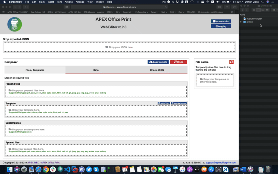The width and height of the screenshot is (278, 174).
Task: Click the Add Markdown button
Action: (x=179, y=103)
